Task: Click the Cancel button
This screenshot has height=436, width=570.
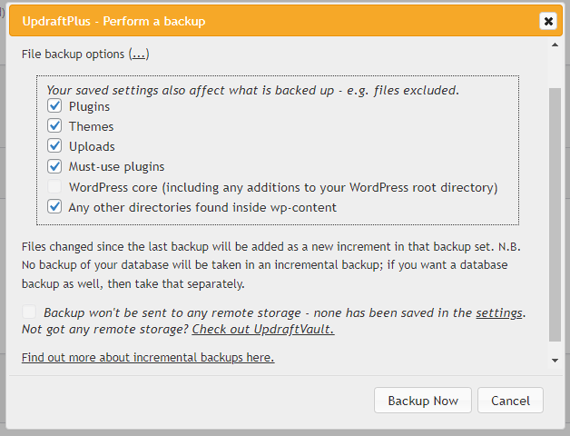Action: click(511, 401)
